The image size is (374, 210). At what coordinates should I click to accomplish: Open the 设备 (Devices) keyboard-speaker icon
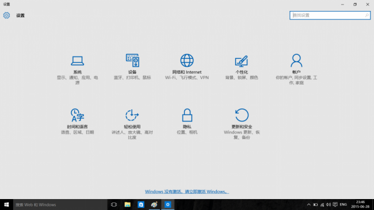[x=132, y=60]
